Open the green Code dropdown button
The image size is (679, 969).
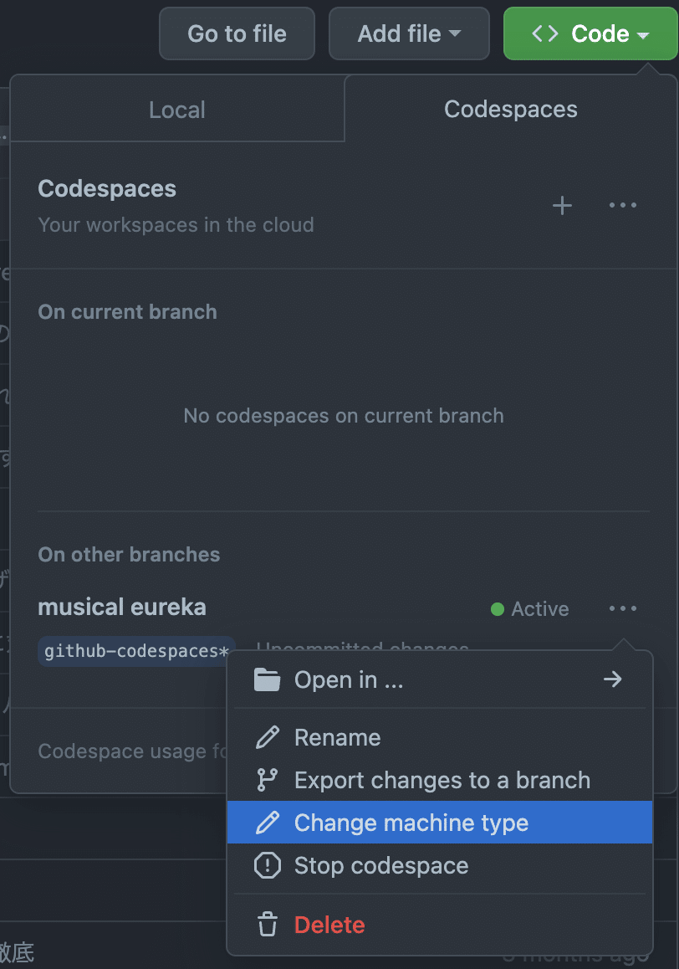coord(590,34)
